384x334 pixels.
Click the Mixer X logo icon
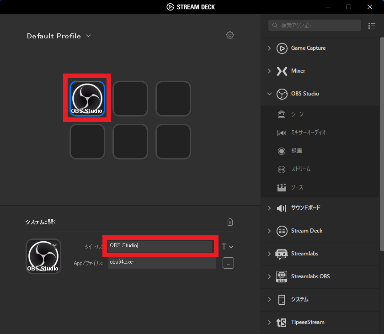pyautogui.click(x=282, y=71)
